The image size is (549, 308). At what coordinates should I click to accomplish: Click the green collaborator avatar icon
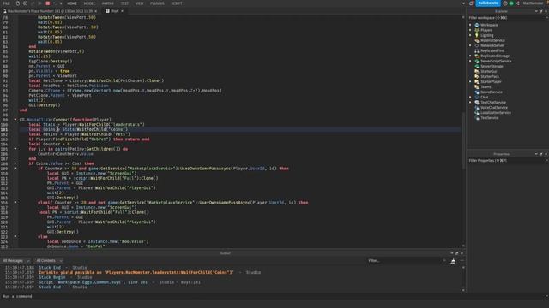point(511,3)
